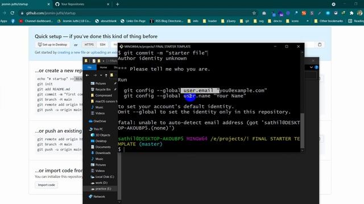Open the Facebook bookmark icon
364x204 pixels.
13,21
